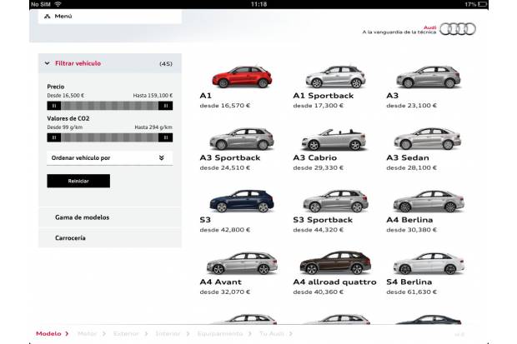Expand the Carrocería section

tap(110, 238)
